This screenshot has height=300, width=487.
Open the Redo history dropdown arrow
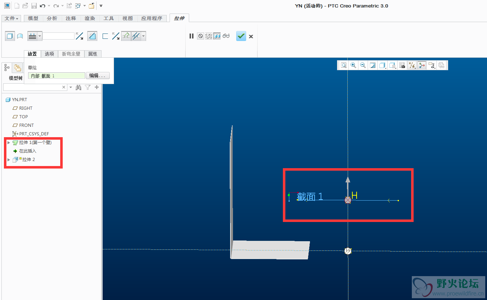pos(62,6)
